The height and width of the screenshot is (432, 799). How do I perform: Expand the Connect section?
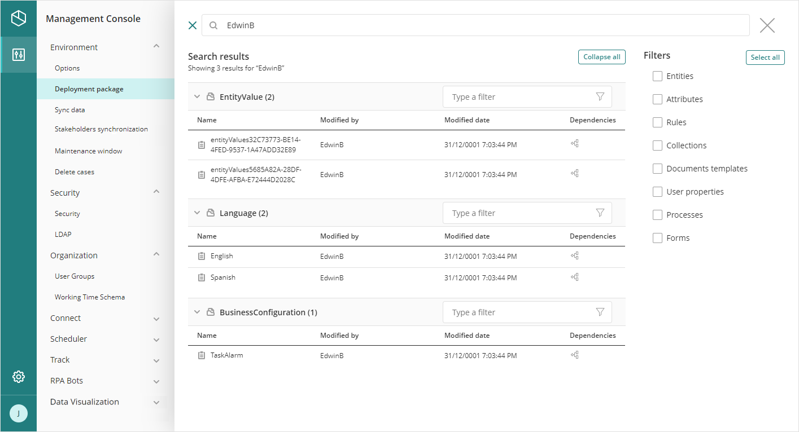tap(156, 319)
